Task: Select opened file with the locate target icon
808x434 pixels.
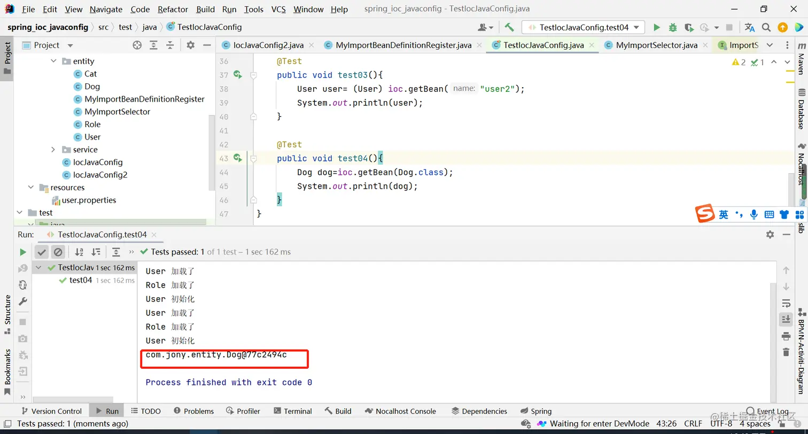Action: pos(137,45)
